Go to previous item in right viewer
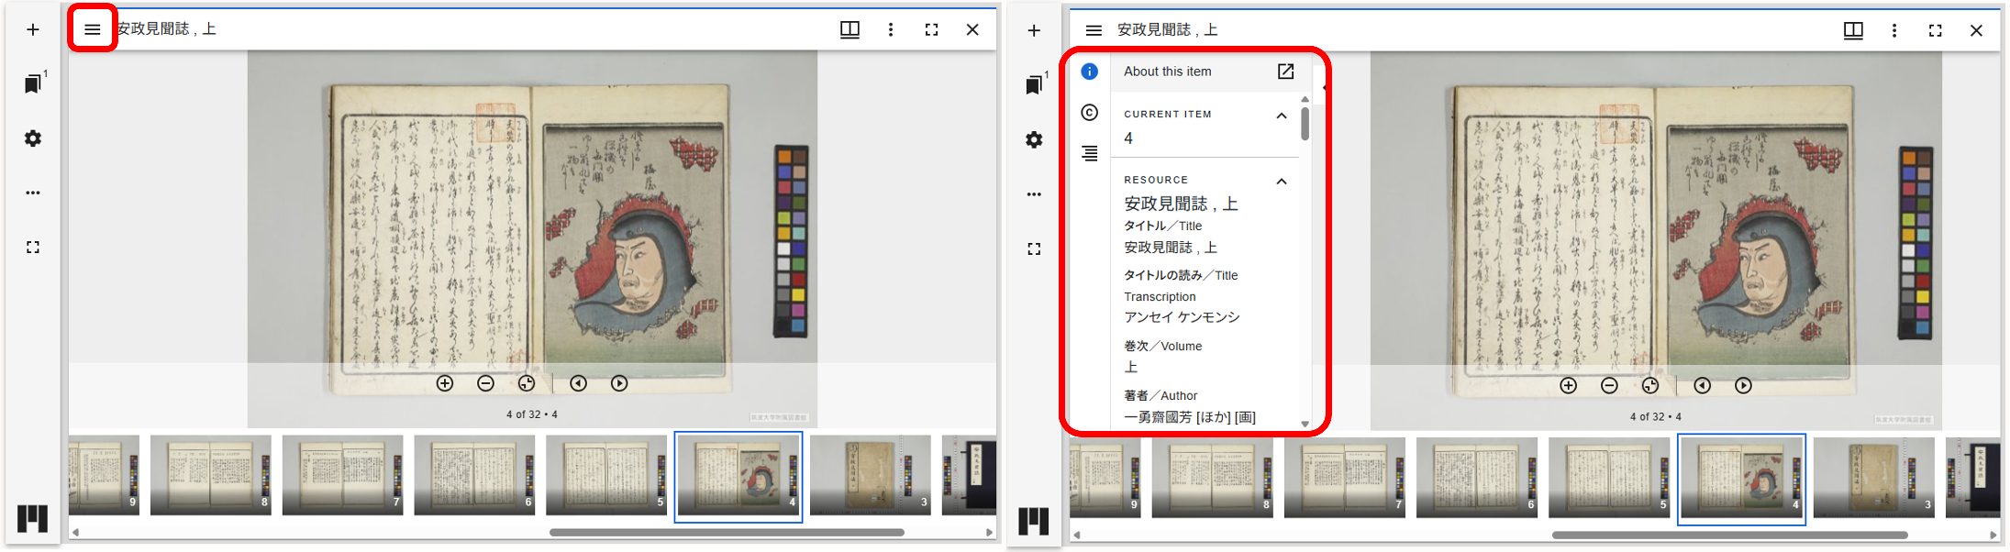2010x552 pixels. click(1702, 386)
